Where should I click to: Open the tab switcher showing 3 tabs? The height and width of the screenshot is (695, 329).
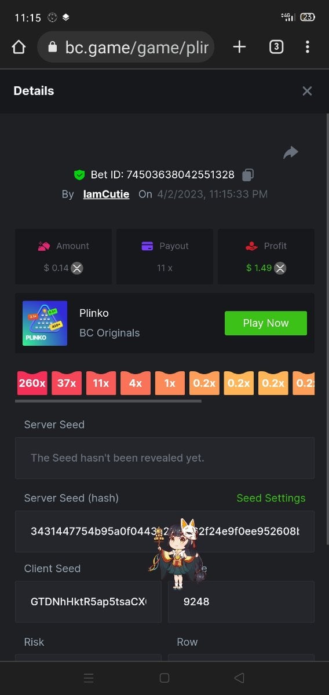(x=276, y=47)
